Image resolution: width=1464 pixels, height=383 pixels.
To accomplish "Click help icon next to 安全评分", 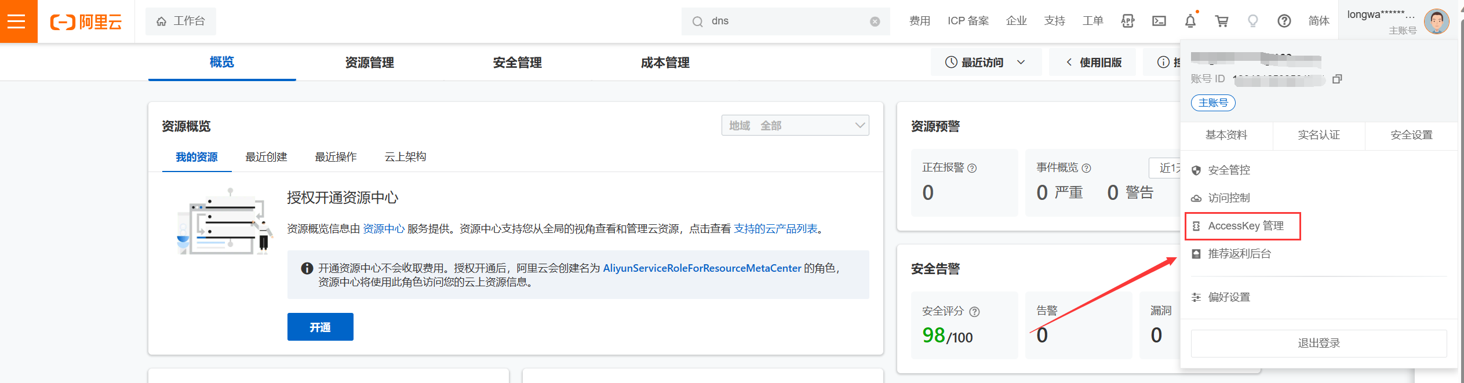I will click(x=975, y=312).
